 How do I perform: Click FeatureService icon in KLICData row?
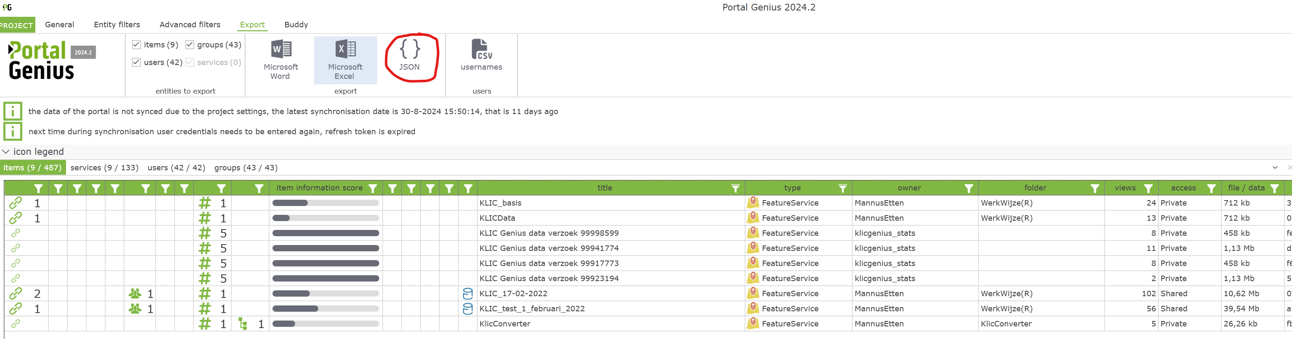point(752,218)
